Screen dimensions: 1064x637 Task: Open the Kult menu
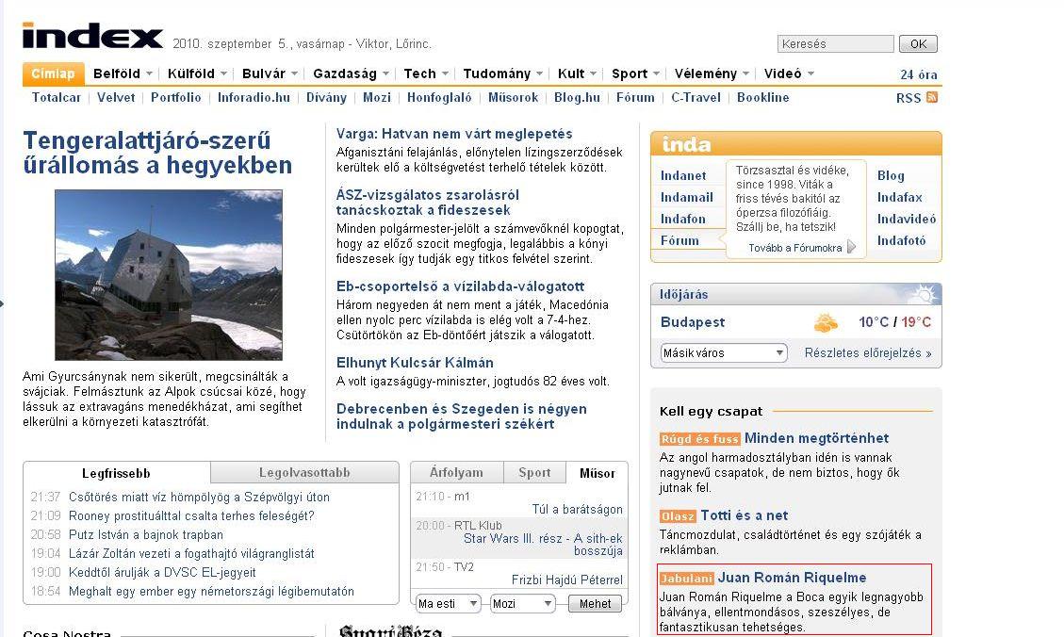click(571, 73)
